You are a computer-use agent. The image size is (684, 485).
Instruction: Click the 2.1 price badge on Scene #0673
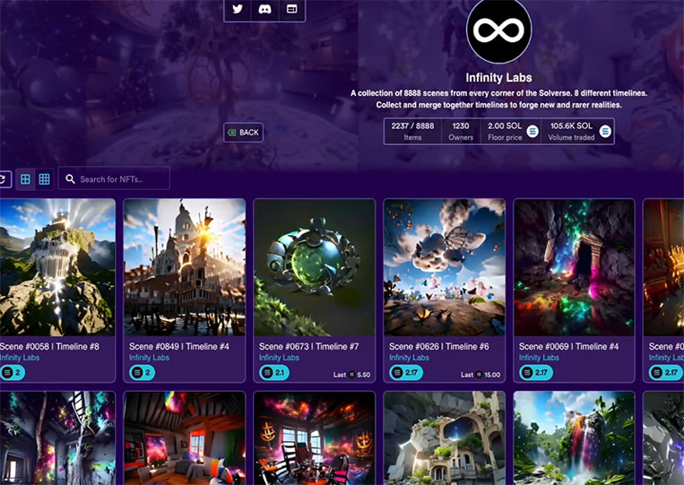pyautogui.click(x=274, y=372)
